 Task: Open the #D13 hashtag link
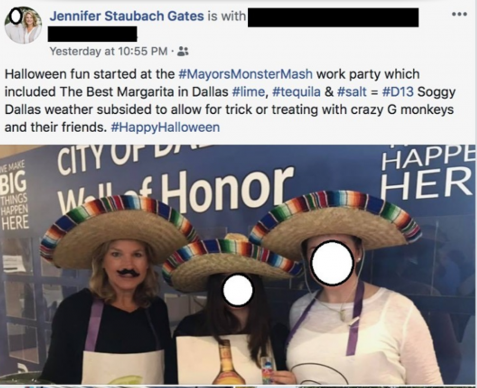pos(397,92)
